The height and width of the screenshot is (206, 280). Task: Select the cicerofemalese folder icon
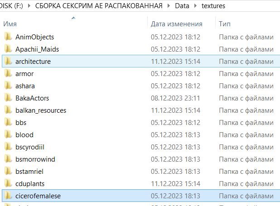point(8,196)
